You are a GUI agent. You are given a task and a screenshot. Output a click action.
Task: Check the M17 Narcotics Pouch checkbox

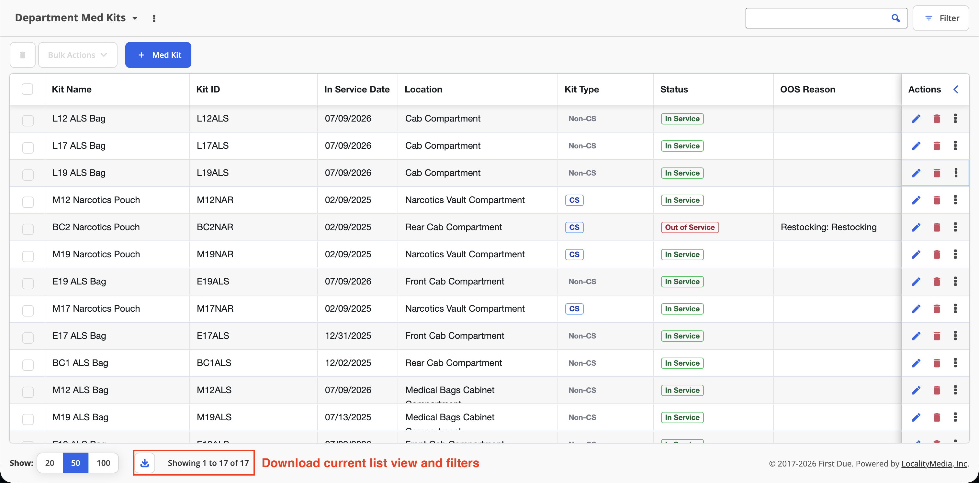tap(28, 311)
